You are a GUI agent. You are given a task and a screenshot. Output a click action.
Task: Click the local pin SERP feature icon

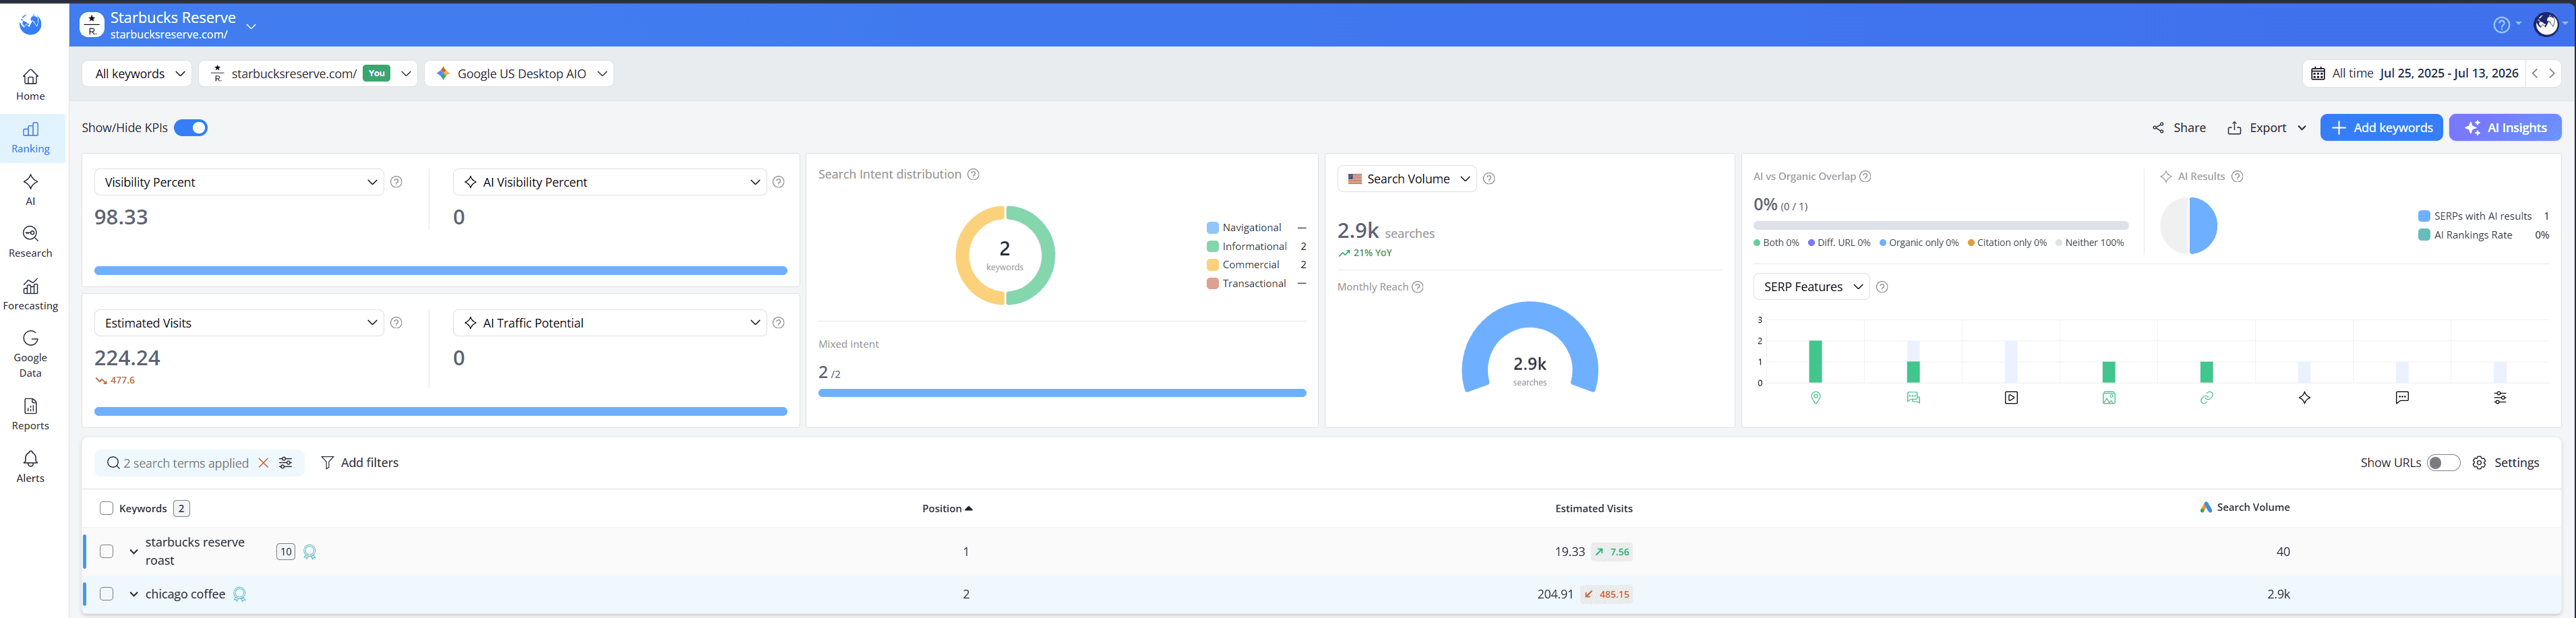click(1816, 398)
